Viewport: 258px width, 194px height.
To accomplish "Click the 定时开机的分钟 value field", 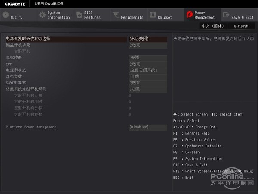I will [x=130, y=108].
